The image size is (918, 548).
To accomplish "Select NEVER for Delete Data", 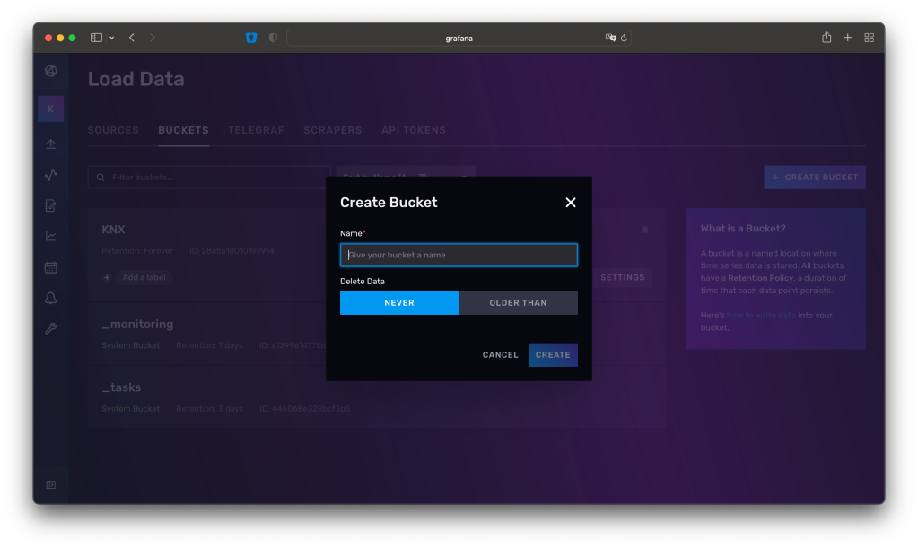I will pyautogui.click(x=399, y=303).
